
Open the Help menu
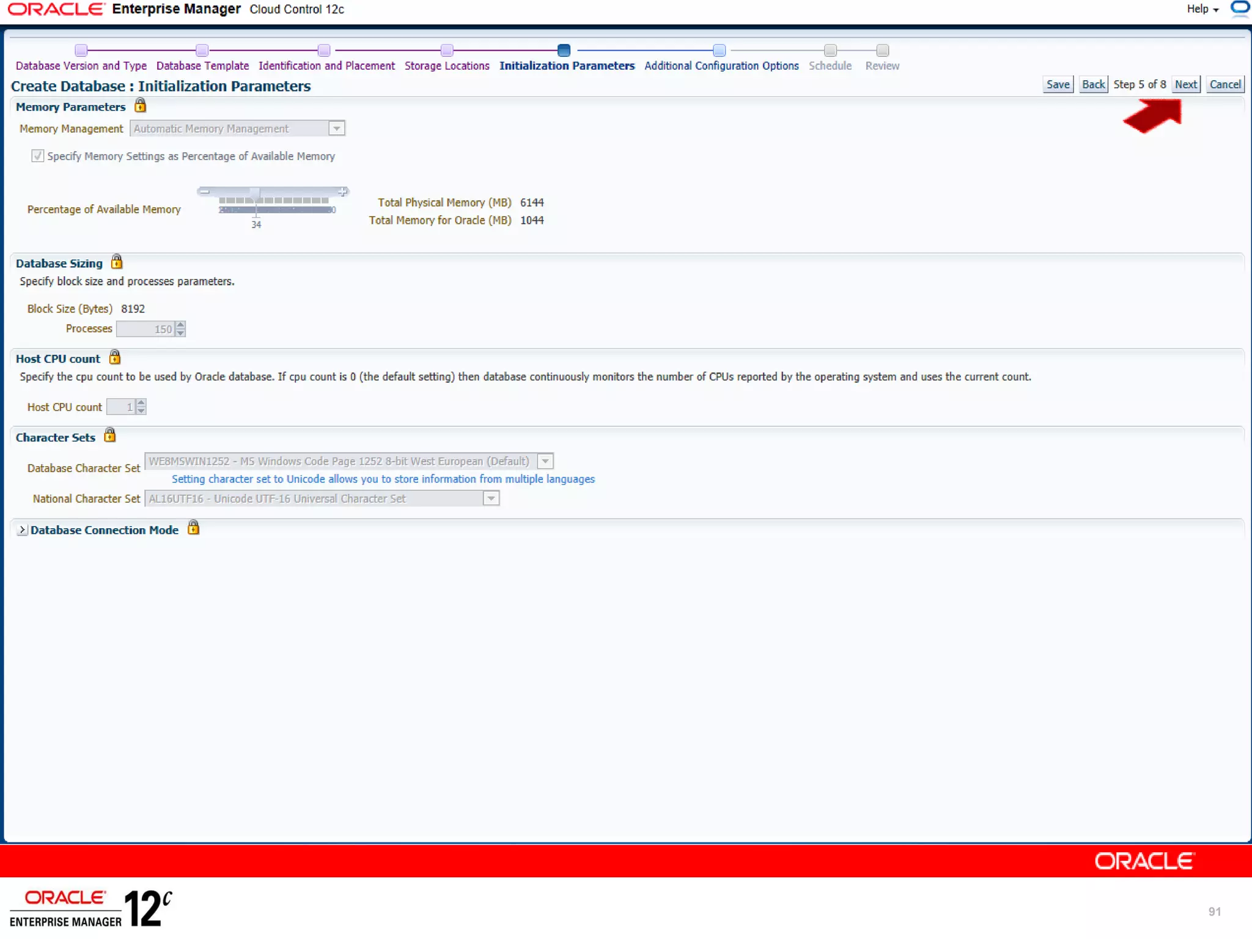tap(1202, 9)
